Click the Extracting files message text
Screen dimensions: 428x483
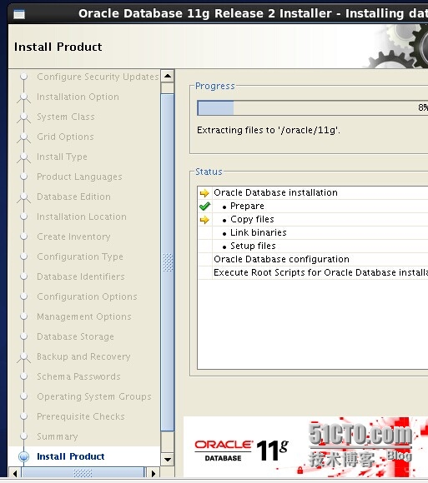pos(269,130)
